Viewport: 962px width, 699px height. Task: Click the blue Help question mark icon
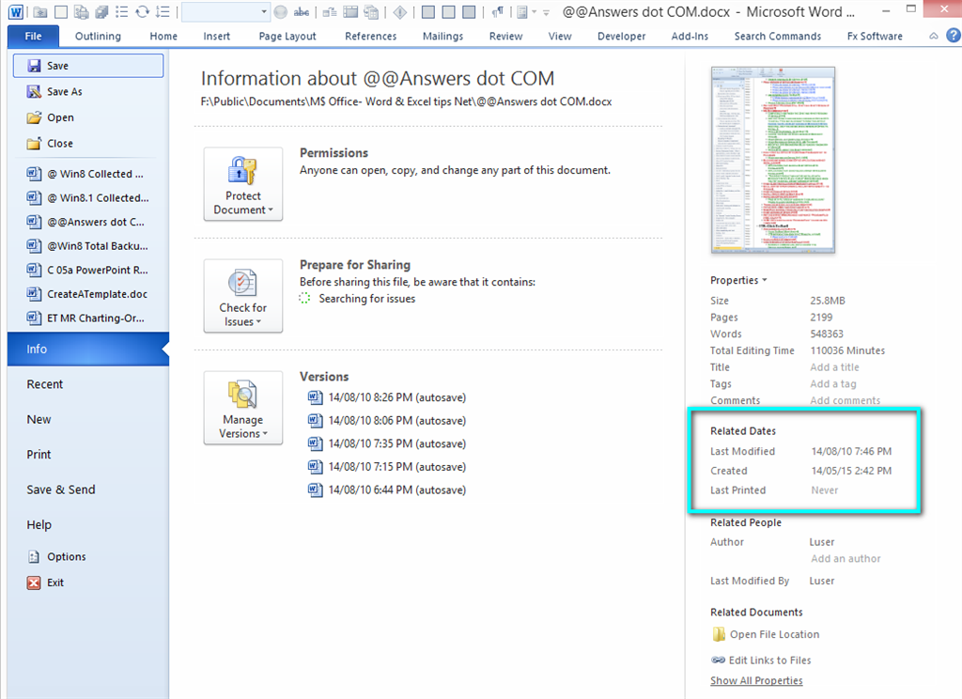(x=954, y=36)
